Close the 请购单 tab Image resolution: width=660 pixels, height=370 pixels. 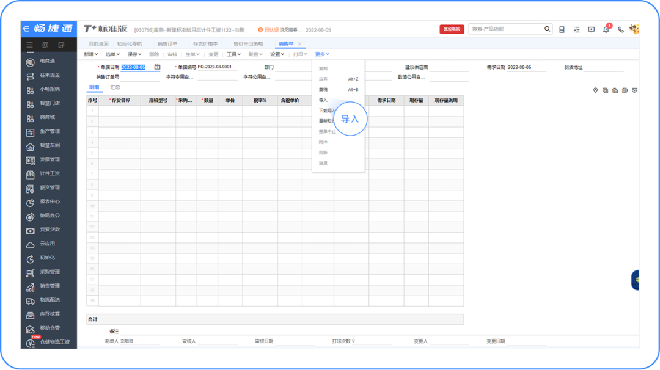click(299, 44)
